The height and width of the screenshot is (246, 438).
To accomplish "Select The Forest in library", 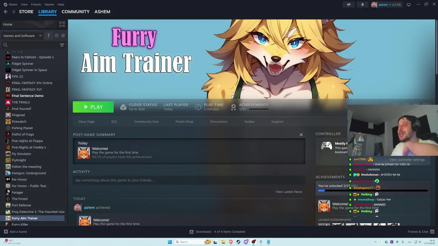I will (20, 199).
